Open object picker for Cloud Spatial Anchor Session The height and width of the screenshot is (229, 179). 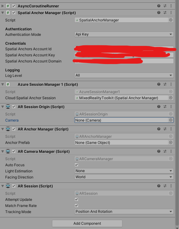pos(170,98)
